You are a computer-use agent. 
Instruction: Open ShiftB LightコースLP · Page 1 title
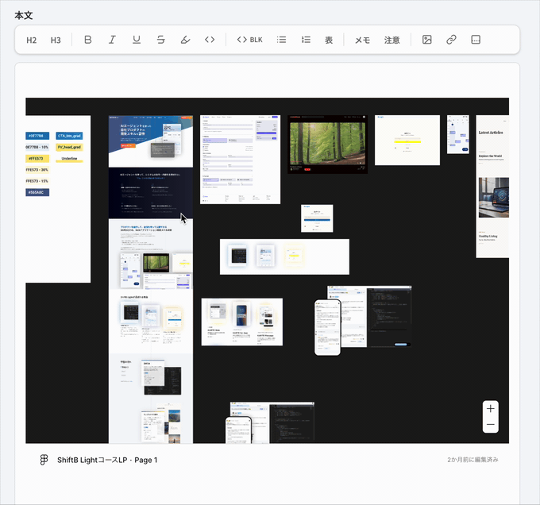tap(107, 460)
